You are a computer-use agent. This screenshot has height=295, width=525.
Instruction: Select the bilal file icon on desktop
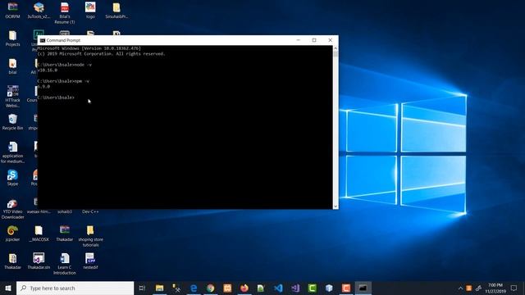[13, 66]
